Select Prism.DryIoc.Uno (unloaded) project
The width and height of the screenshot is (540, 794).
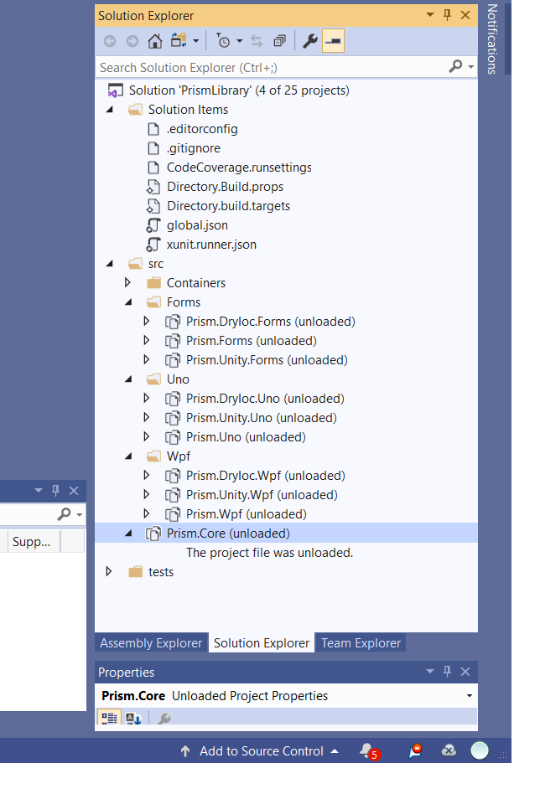pos(265,398)
